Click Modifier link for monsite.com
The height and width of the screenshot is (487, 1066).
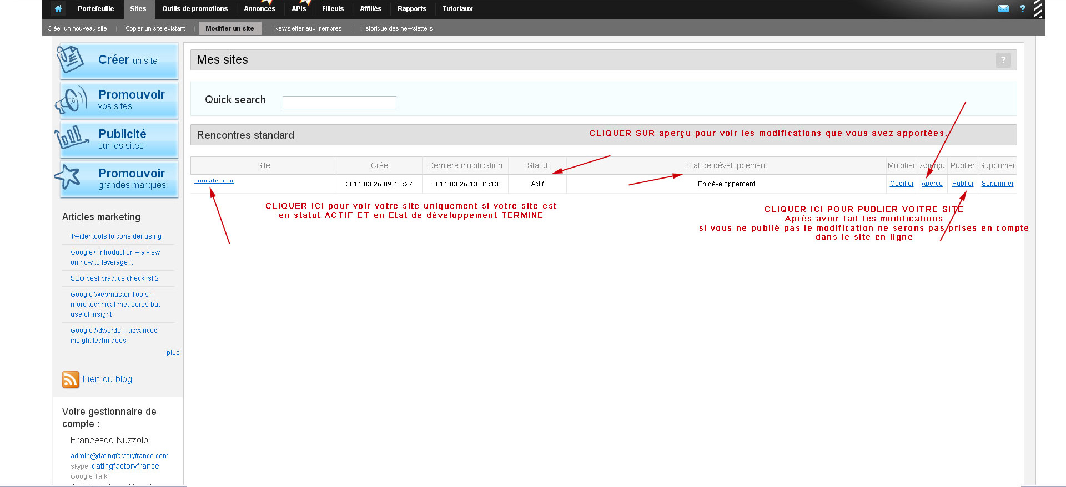point(902,184)
